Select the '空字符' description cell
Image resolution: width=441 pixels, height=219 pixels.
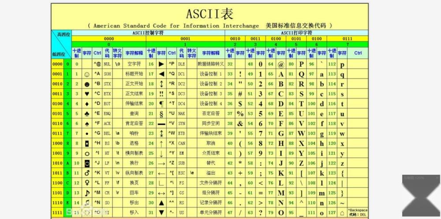(x=134, y=64)
